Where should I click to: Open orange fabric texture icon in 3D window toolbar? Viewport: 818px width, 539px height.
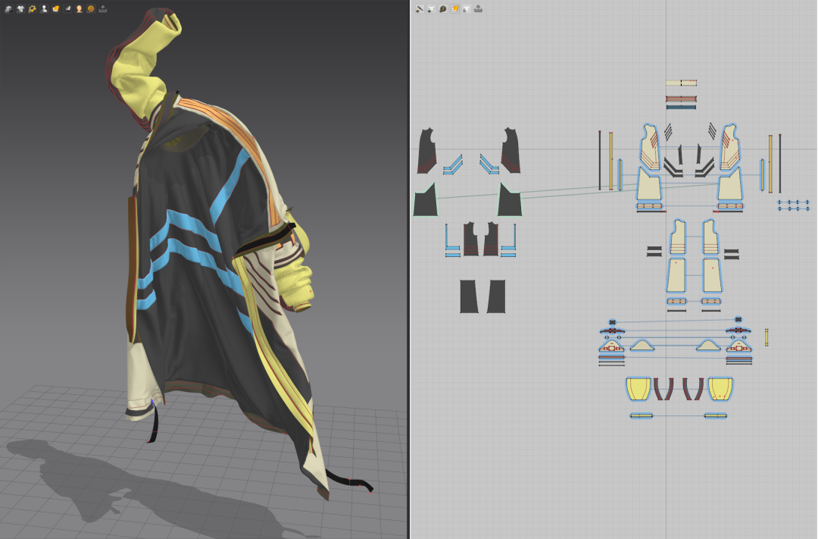56,9
